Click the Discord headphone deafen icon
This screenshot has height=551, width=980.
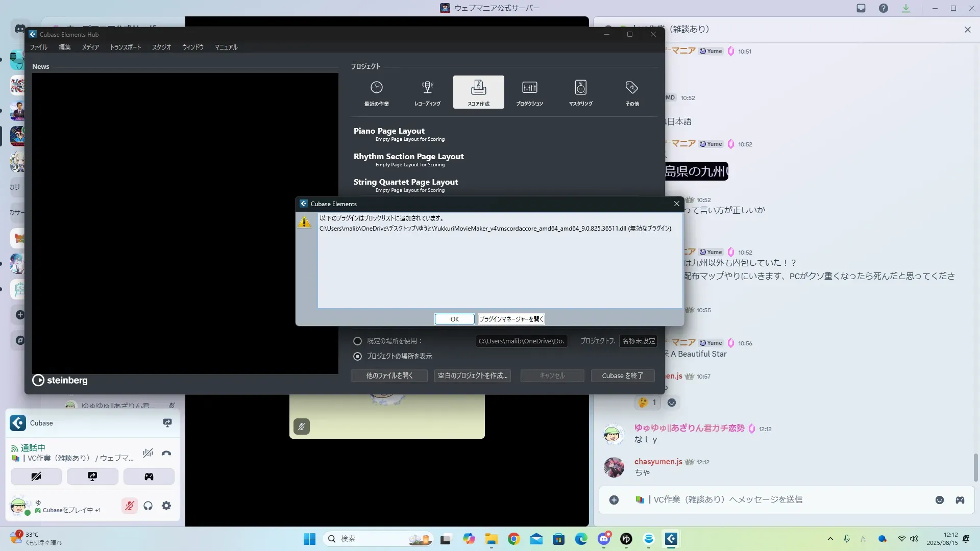pos(148,506)
